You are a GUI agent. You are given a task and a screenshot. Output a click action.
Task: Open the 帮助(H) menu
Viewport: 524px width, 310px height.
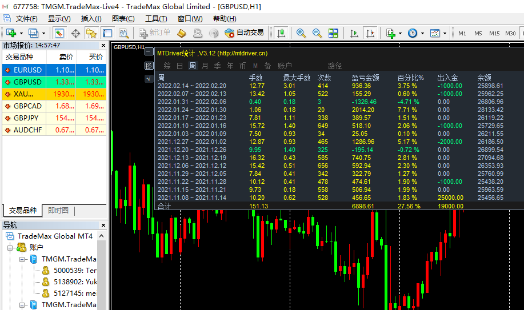[225, 19]
